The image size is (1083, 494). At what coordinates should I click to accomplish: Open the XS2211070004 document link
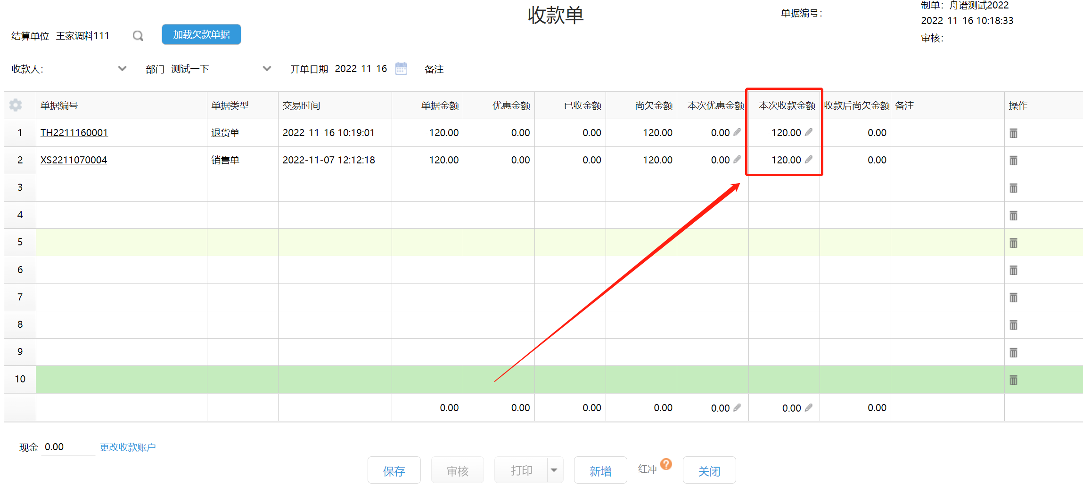click(74, 160)
